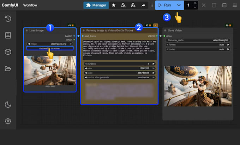Image resolution: width=240 pixels, height=145 pixels.
Task: Toggle bottom panel icon
Action: pos(224,5)
